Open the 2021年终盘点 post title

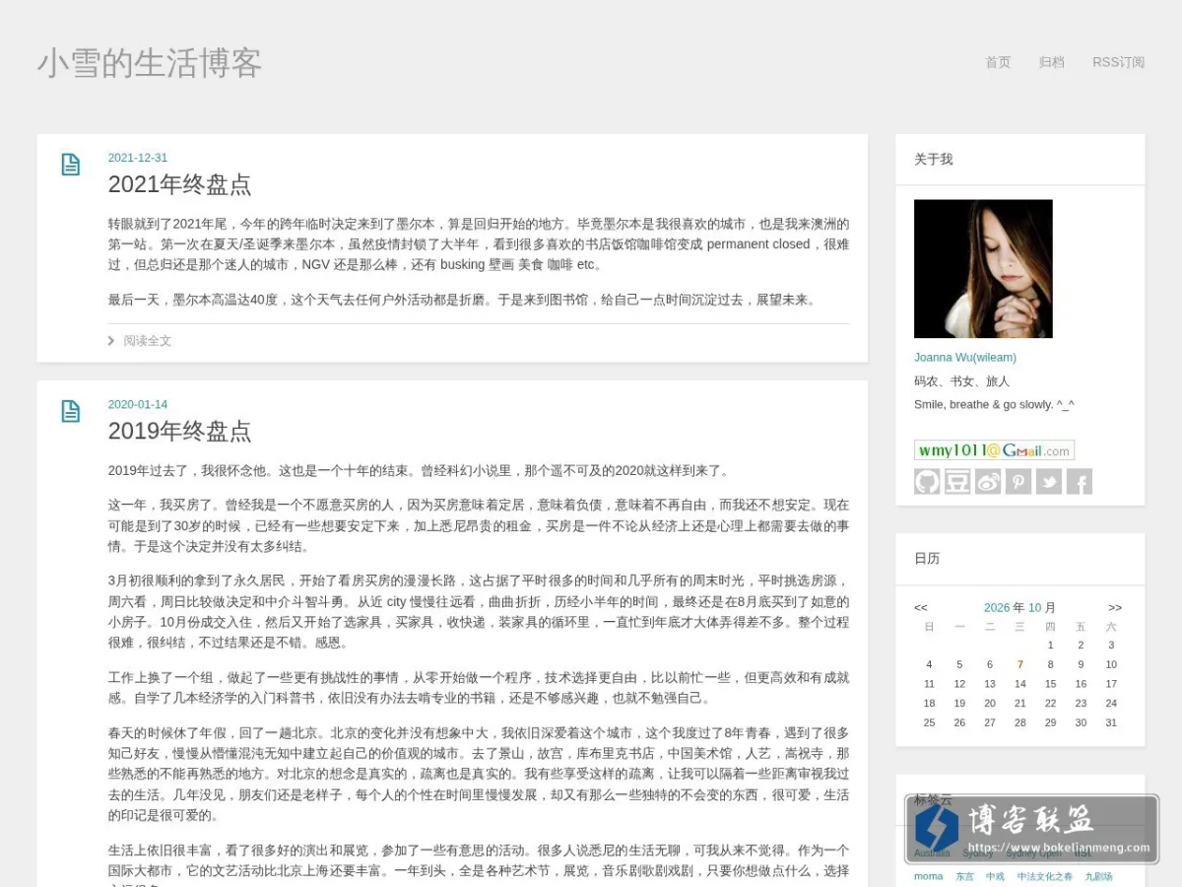click(179, 184)
